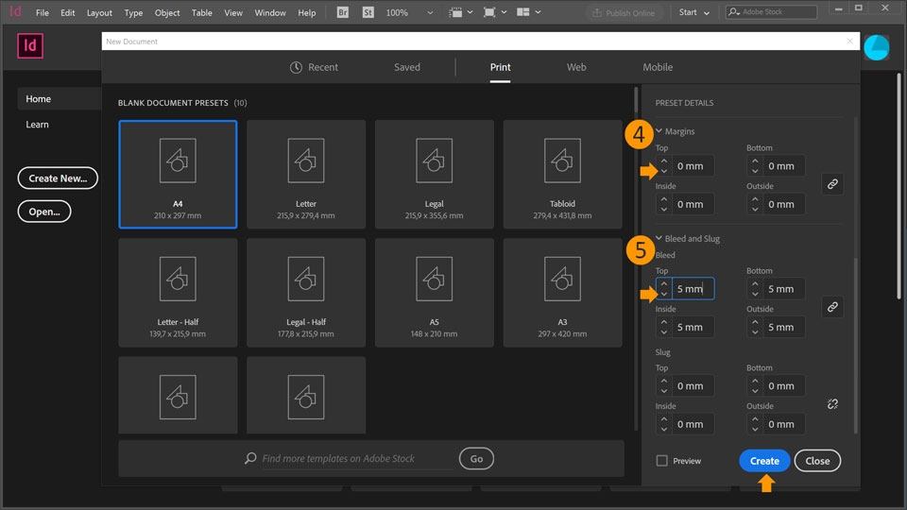The image size is (907, 510).
Task: Open the view options dropdown arrow
Action: click(471, 12)
